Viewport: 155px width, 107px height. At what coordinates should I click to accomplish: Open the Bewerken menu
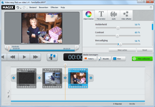pyautogui.click(x=44, y=8)
